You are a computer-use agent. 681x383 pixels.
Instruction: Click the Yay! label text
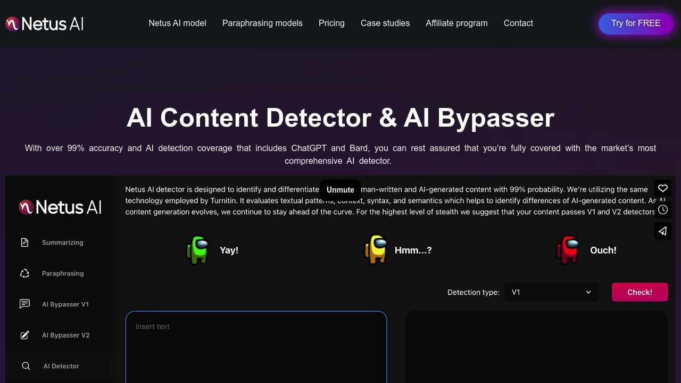point(229,250)
